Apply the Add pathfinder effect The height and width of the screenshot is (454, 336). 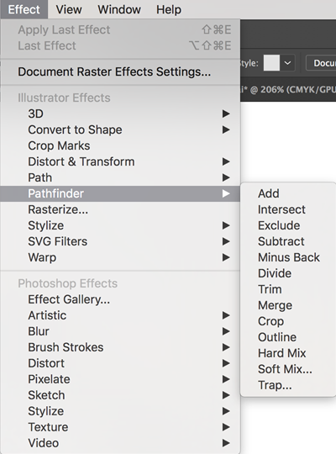point(288,193)
